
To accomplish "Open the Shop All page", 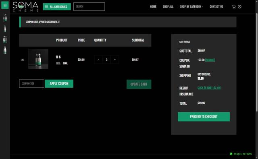I will (x=168, y=6).
